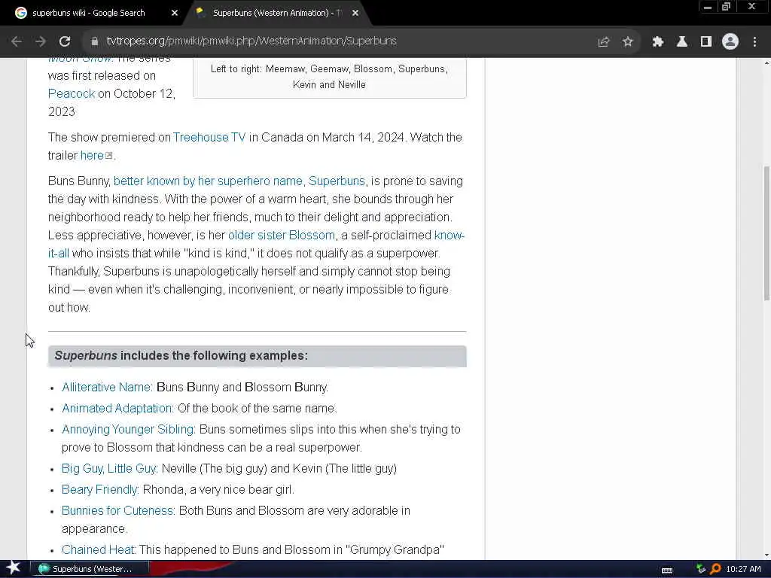The height and width of the screenshot is (578, 771).
Task: Open Annoying Younger Sibling trope
Action: 128,430
